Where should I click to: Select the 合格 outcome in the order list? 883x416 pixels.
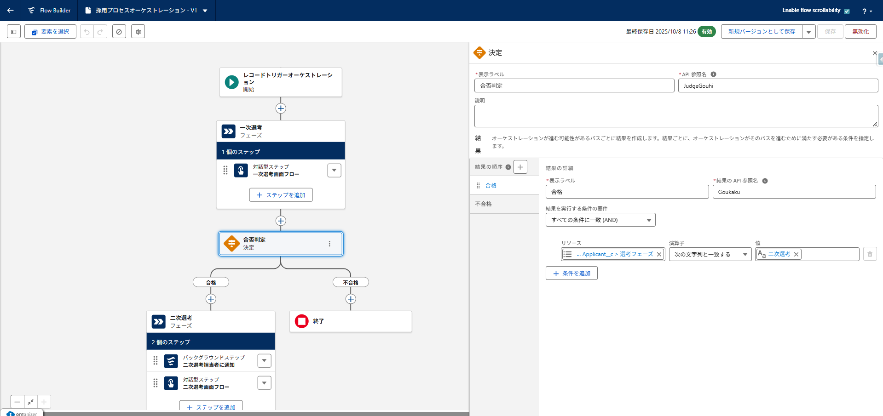pyautogui.click(x=491, y=186)
